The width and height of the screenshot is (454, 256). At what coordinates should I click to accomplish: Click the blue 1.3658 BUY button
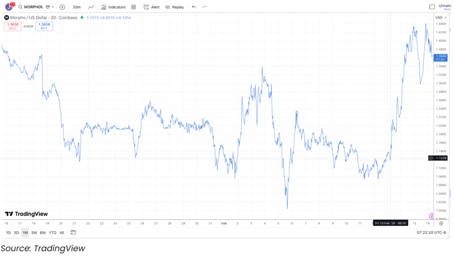[x=44, y=26]
